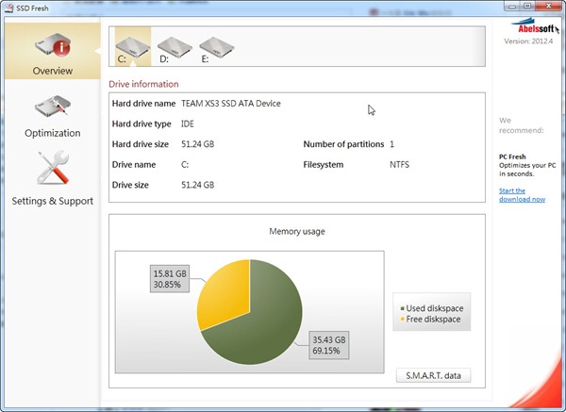
Task: Click the 15.81 GB chart label
Action: tap(171, 279)
